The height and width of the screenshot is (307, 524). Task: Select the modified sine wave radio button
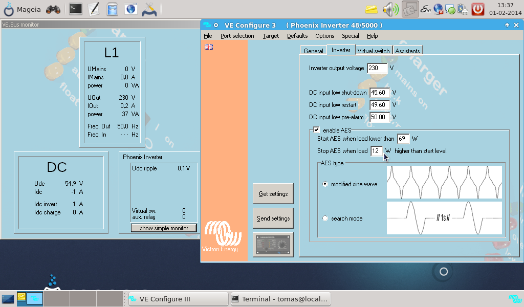pos(325,184)
